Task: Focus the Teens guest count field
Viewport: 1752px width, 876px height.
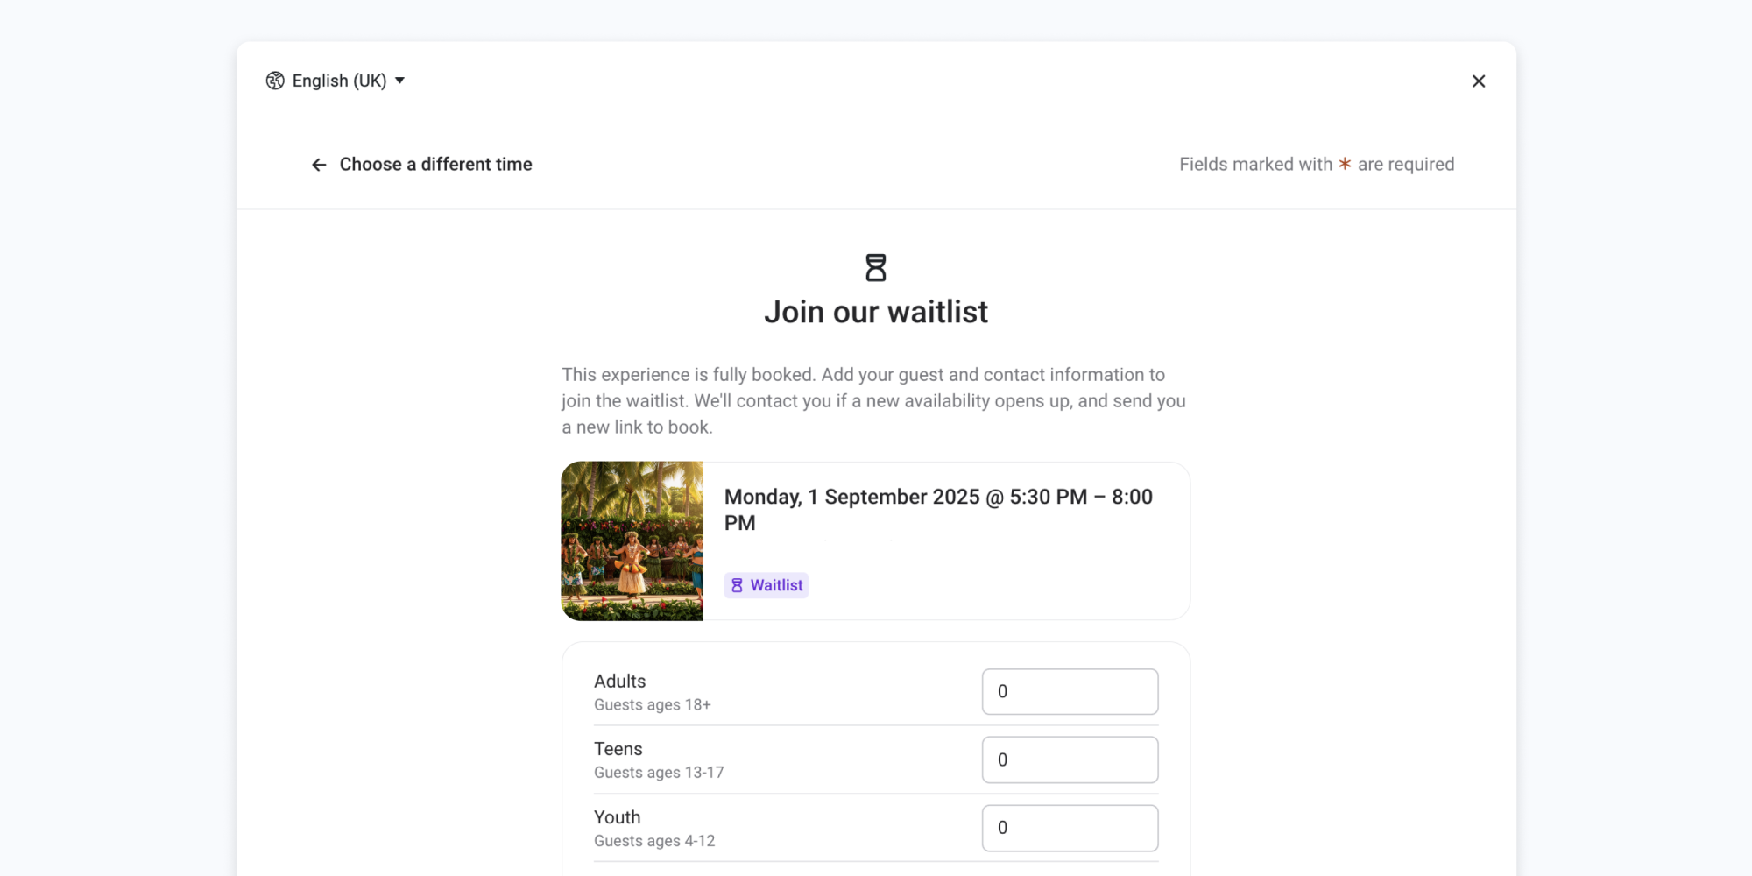Action: tap(1070, 760)
